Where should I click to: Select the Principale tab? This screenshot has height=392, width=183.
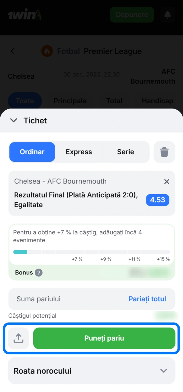pos(70,101)
